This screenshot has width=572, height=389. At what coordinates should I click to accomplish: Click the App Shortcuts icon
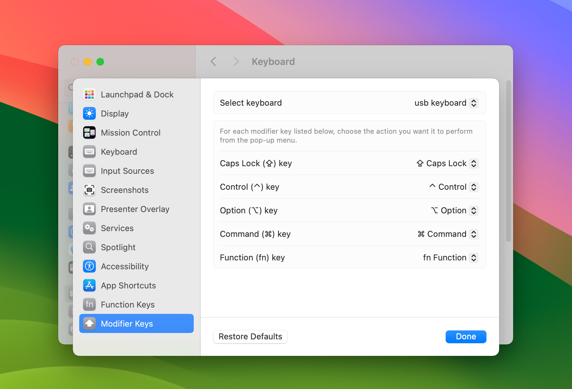(x=89, y=285)
